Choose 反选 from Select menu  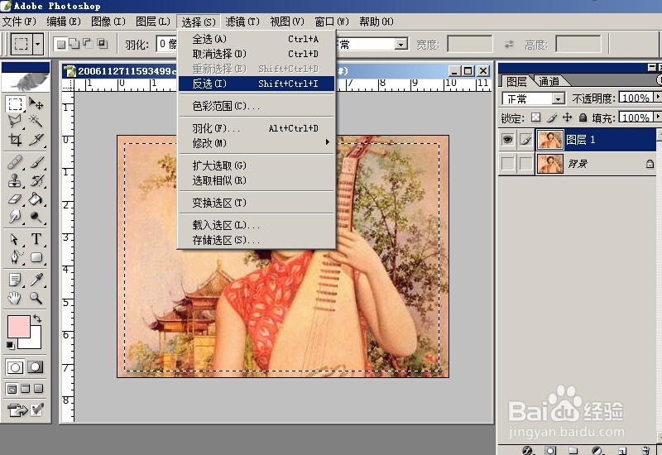click(x=256, y=84)
